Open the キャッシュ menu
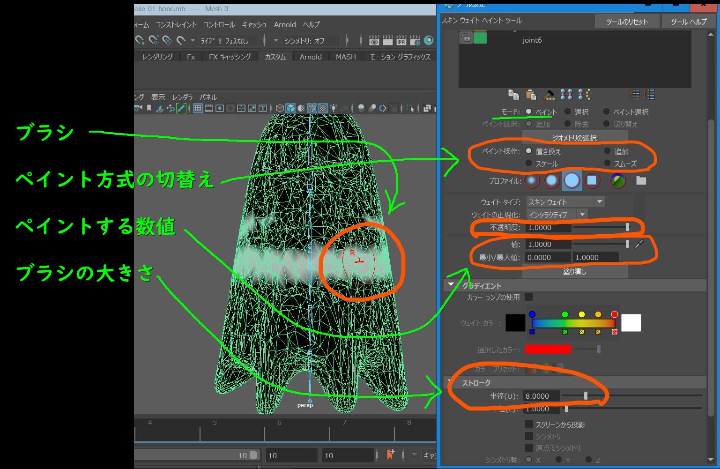This screenshot has width=720, height=469. pyautogui.click(x=254, y=24)
